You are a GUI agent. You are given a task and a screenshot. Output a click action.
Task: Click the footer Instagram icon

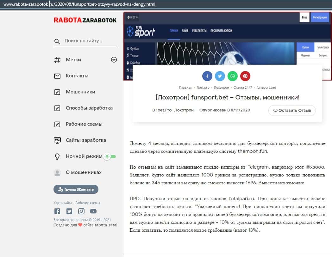point(81,211)
